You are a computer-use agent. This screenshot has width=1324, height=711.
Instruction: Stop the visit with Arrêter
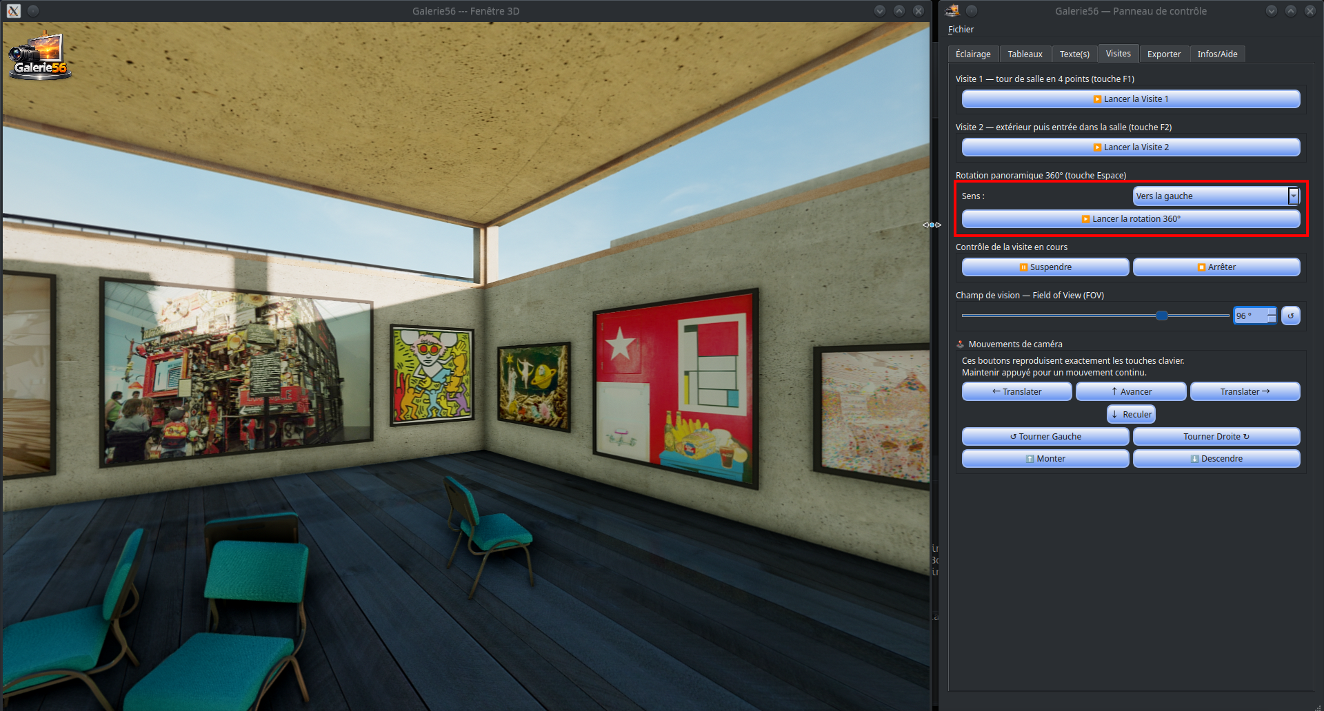point(1216,267)
